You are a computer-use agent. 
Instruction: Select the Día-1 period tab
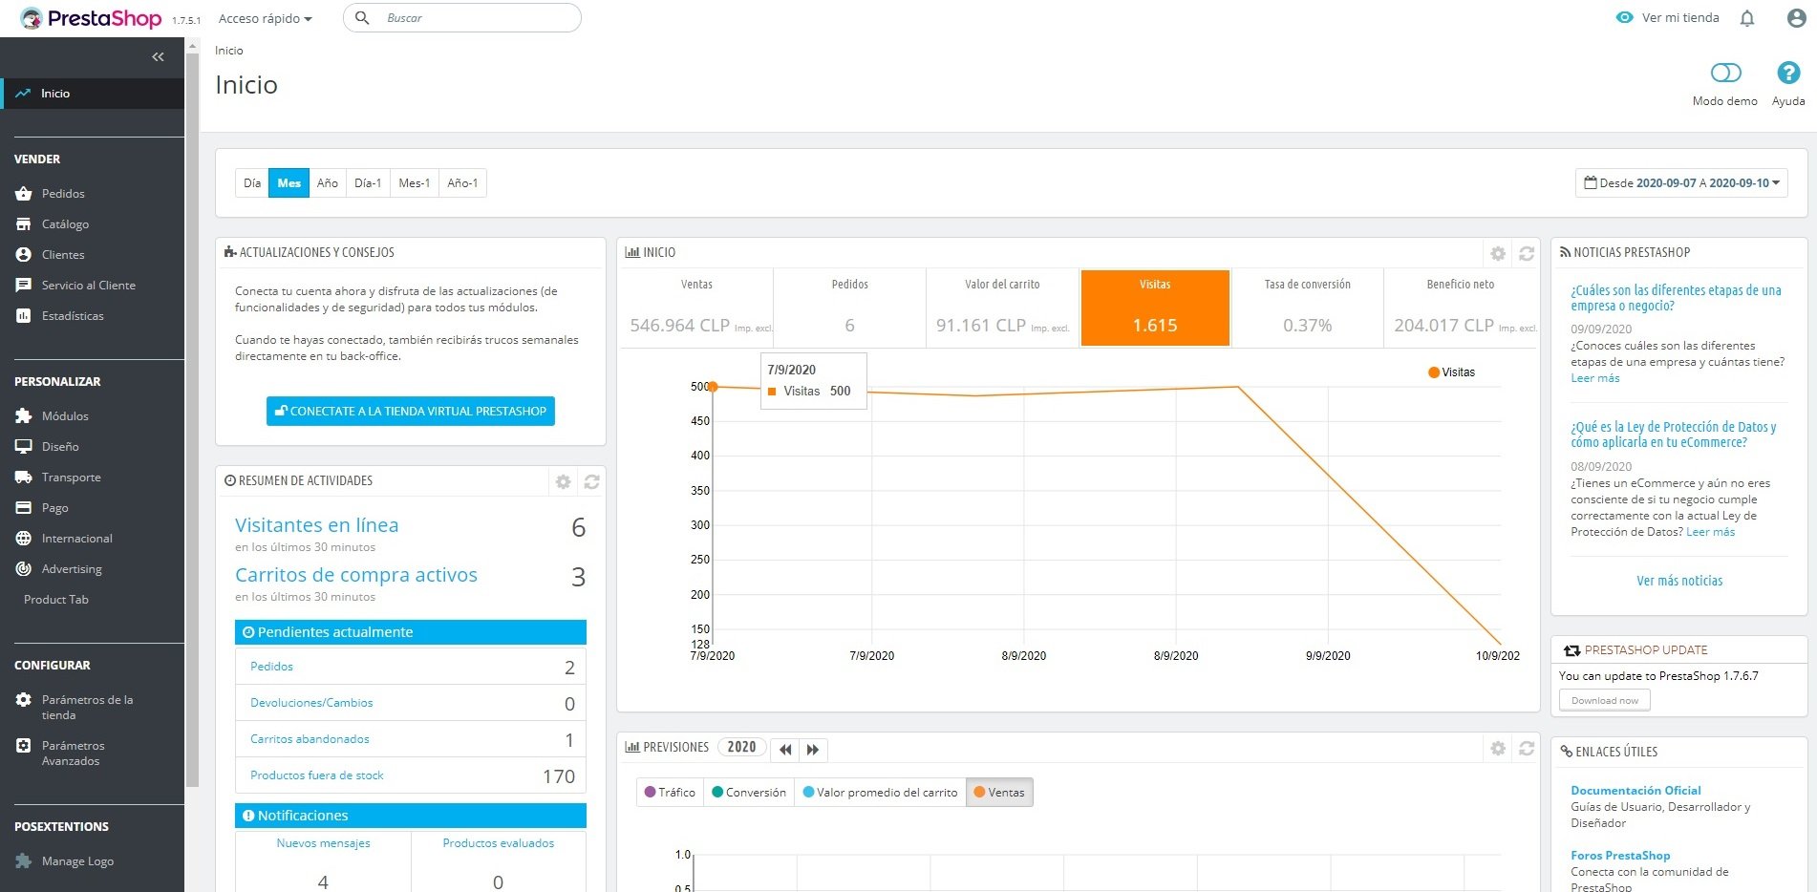[368, 183]
